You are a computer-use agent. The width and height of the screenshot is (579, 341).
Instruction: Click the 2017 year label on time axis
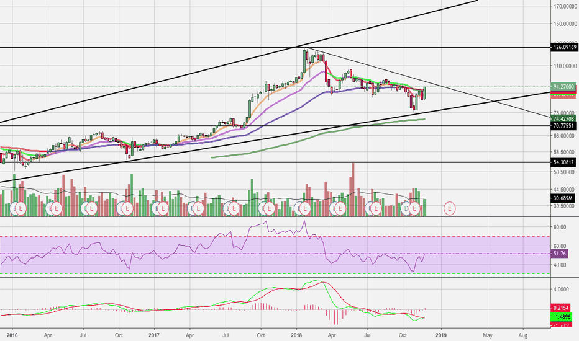tap(154, 335)
